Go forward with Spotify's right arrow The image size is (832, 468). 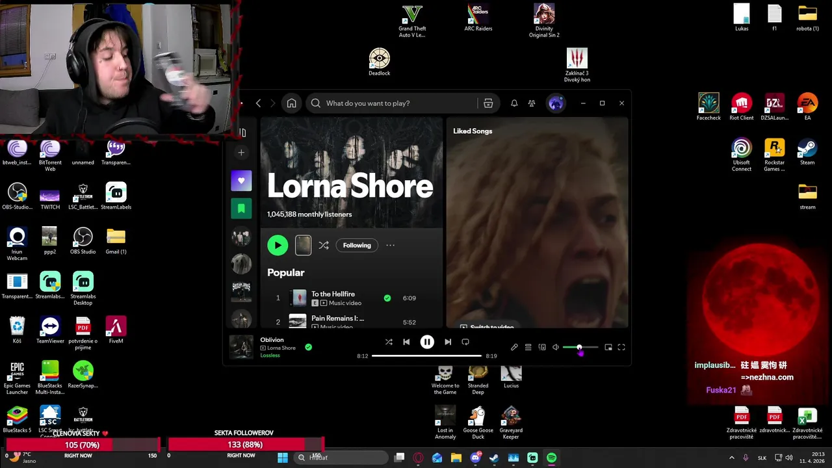pos(272,103)
